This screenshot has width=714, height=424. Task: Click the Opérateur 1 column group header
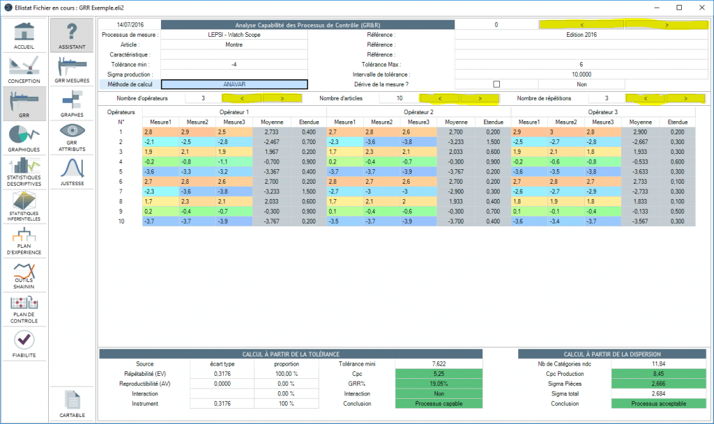coord(234,112)
